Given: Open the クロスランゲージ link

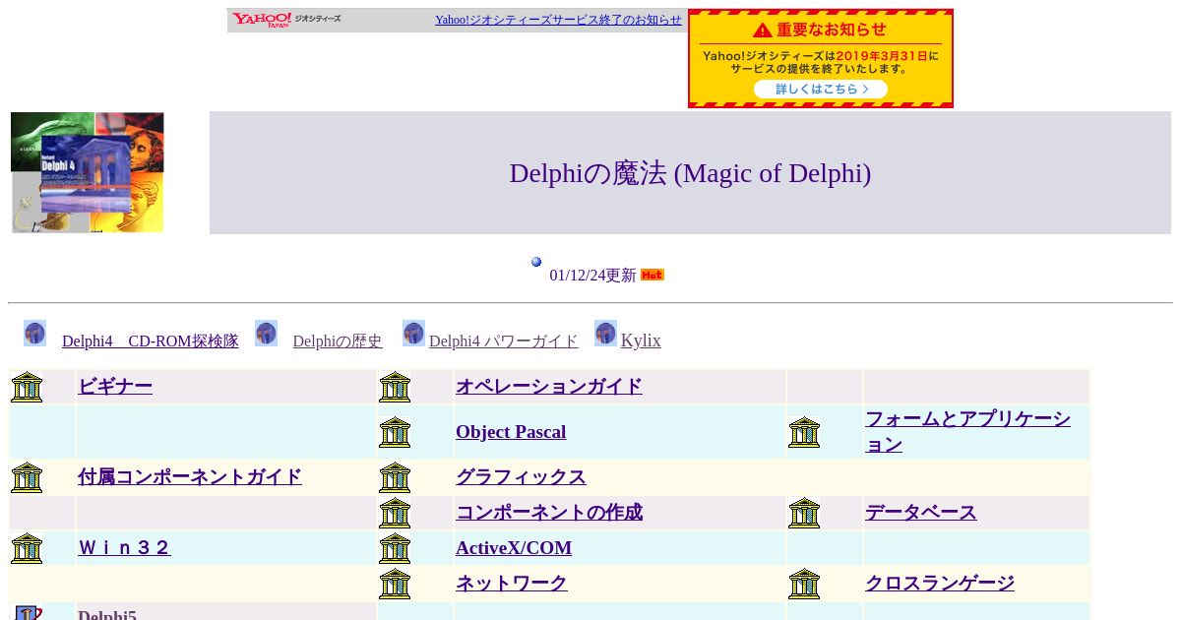Looking at the screenshot, I should 940,584.
